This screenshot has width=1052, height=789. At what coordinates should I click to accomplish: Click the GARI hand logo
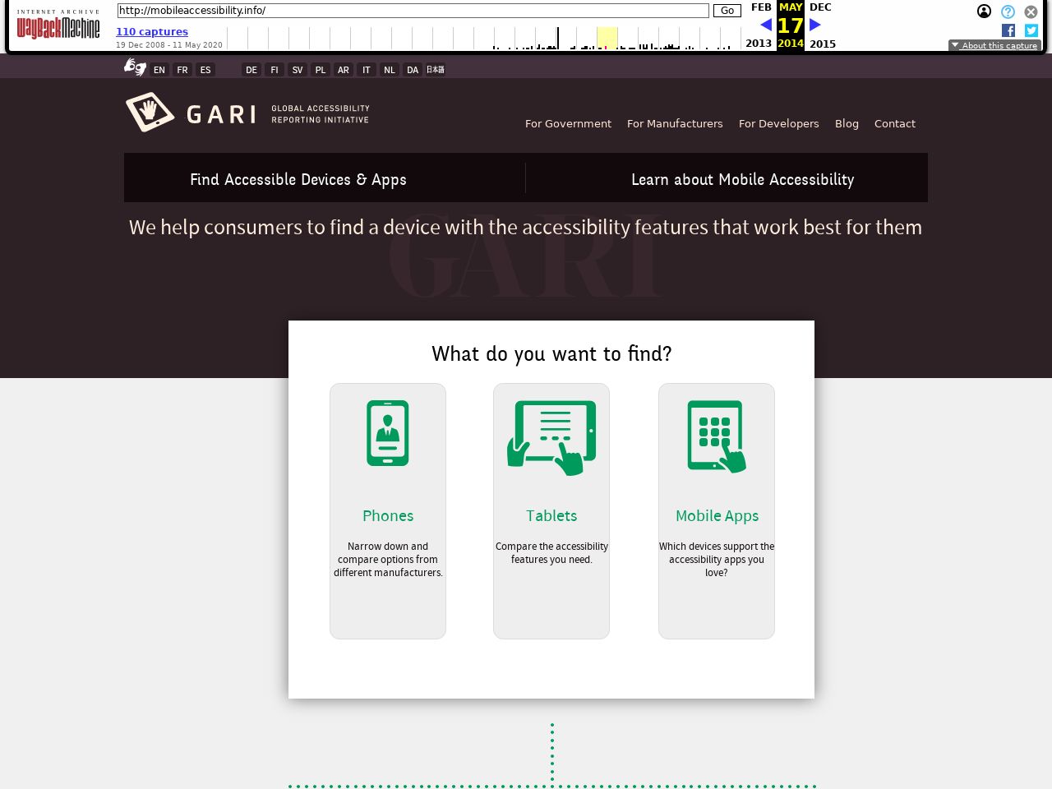pos(150,112)
